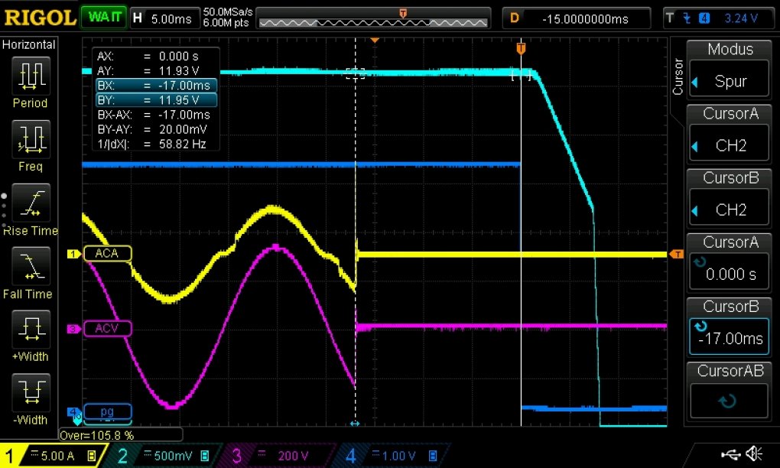Toggle channel 2 500mV settings

[164, 455]
